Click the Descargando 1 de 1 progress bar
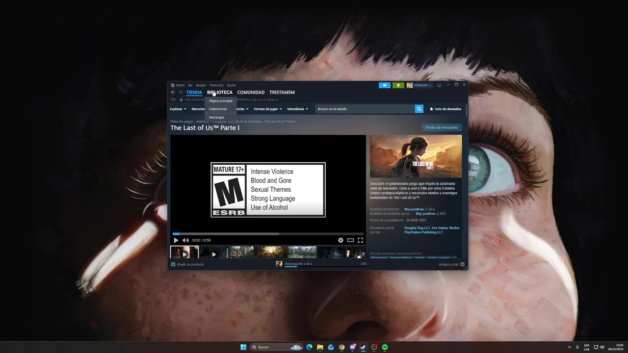 (x=325, y=266)
